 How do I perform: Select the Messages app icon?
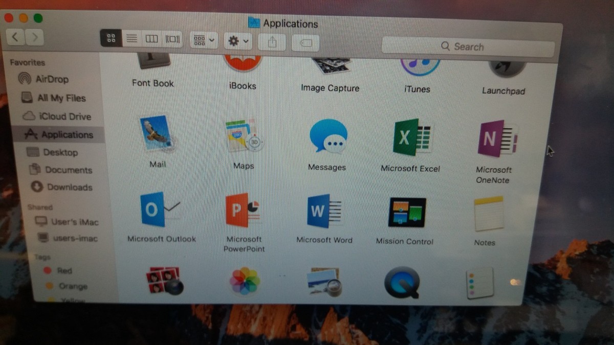click(x=328, y=136)
